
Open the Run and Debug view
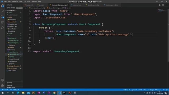click(2, 27)
